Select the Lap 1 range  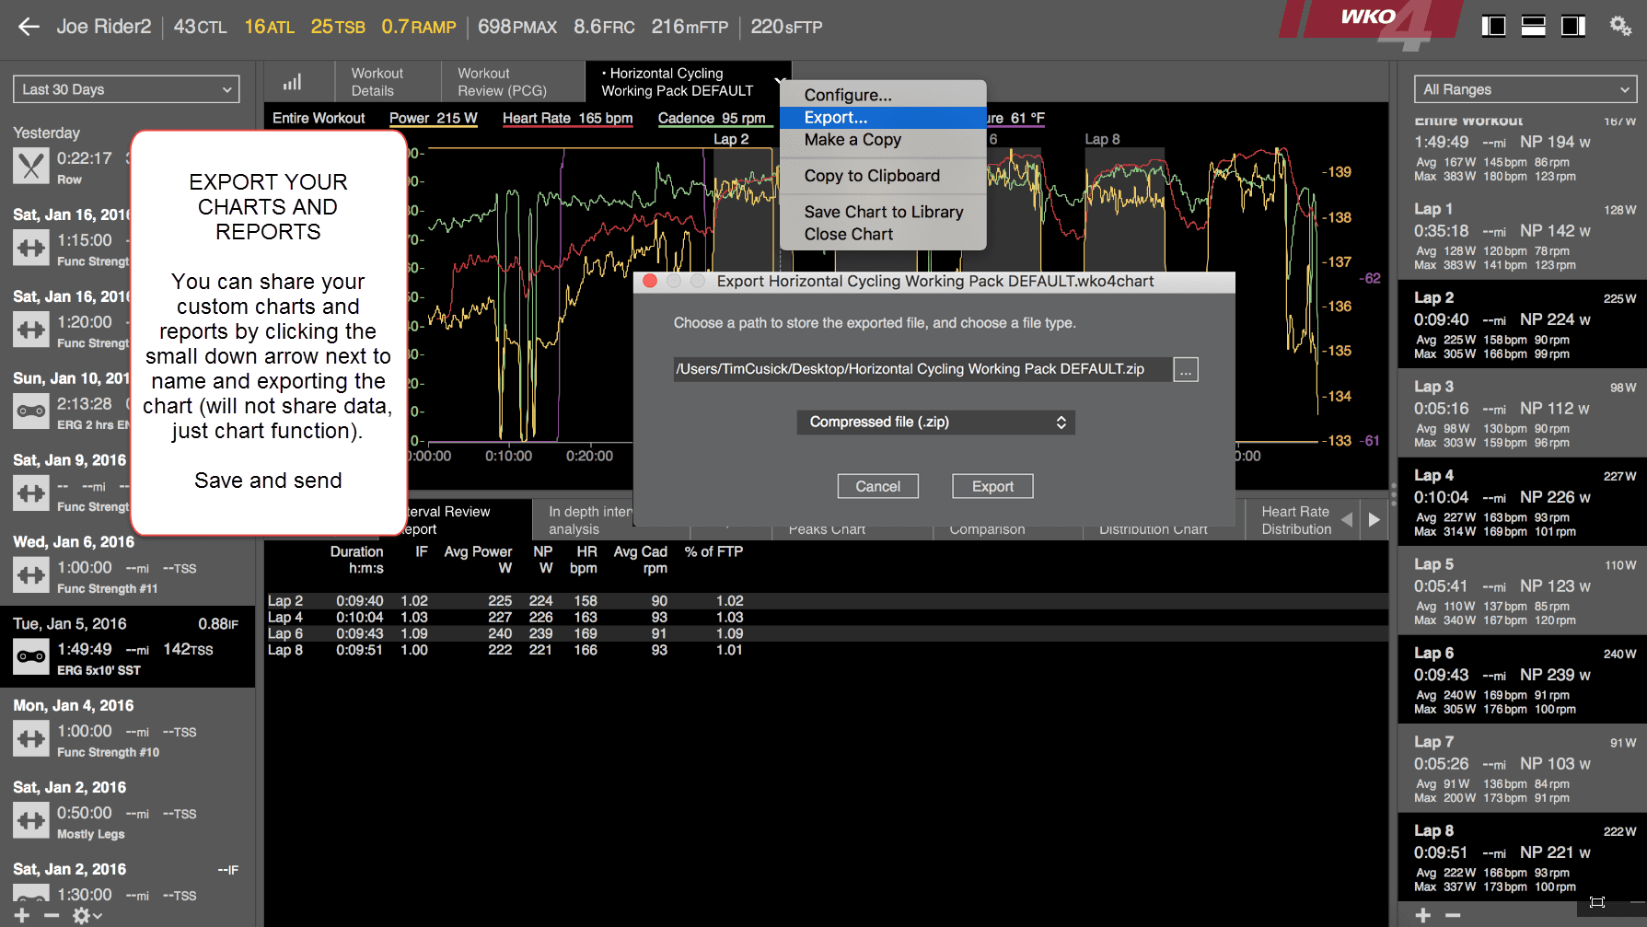[x=1522, y=237]
